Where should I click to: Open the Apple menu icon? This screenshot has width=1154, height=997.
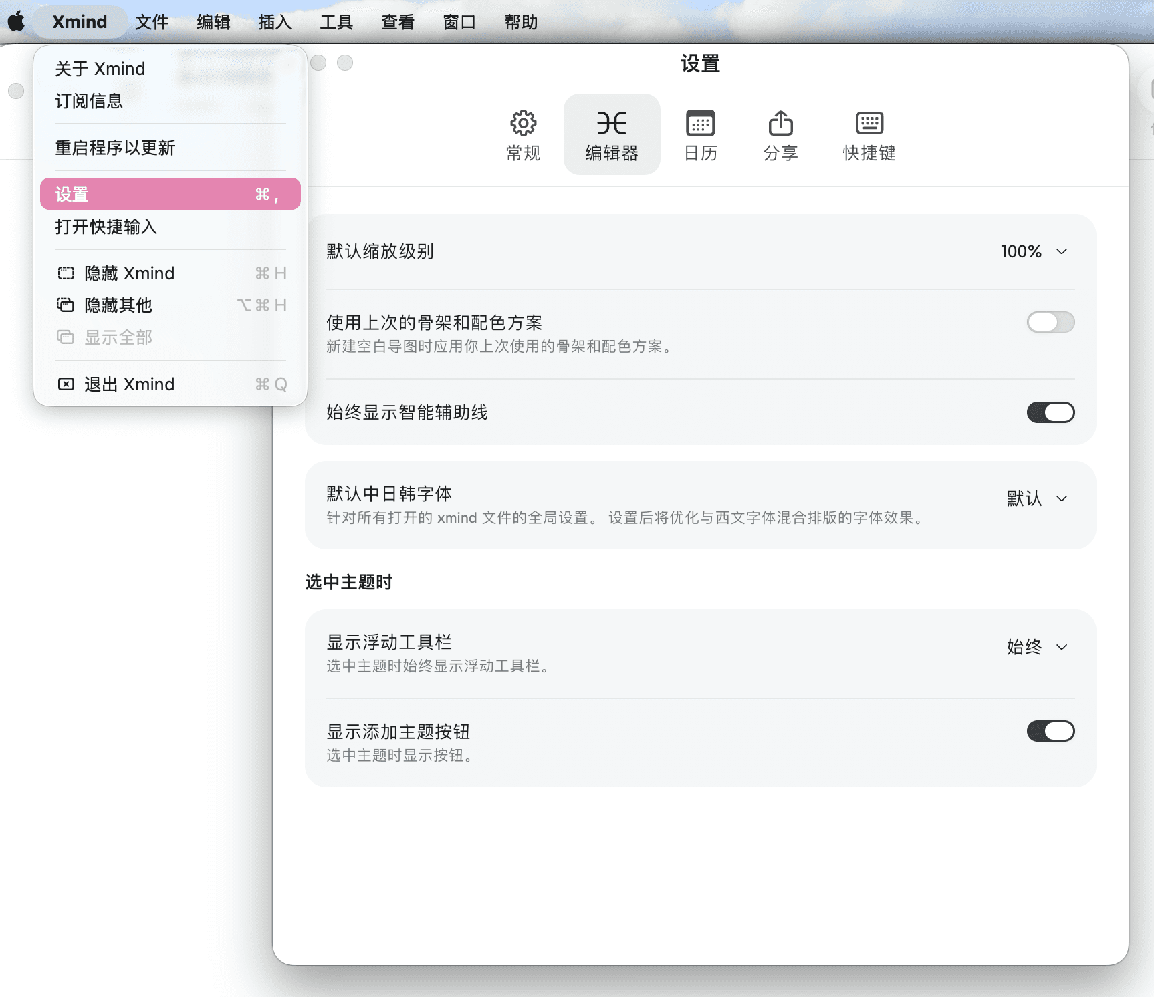tap(17, 22)
